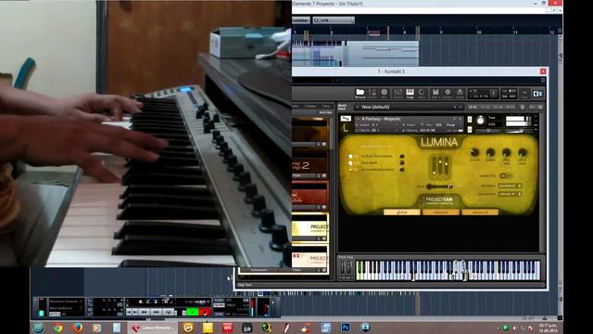The width and height of the screenshot is (593, 334).
Task: Open the Kontakt Browse panel icon
Action: tap(360, 93)
